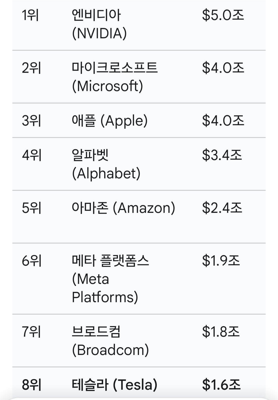
Task: Click the 애플 (Apple) entry
Action: pos(110,120)
